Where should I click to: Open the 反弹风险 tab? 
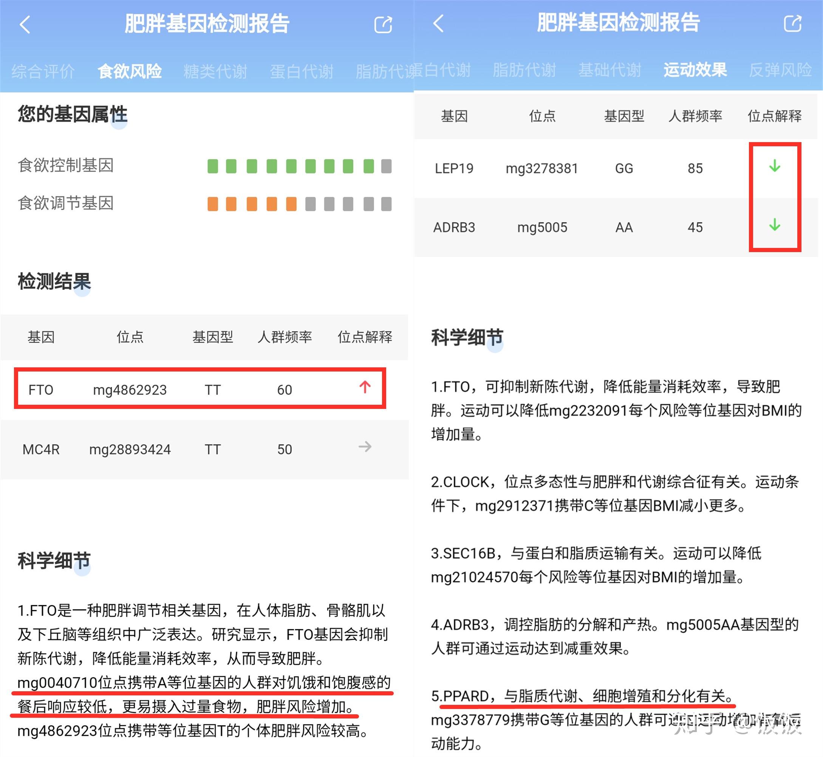(x=780, y=70)
